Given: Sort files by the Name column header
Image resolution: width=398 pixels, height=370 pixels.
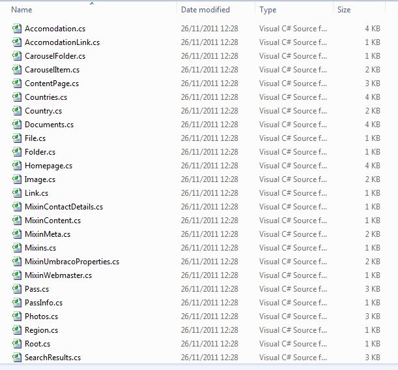Looking at the screenshot, I should (21, 10).
